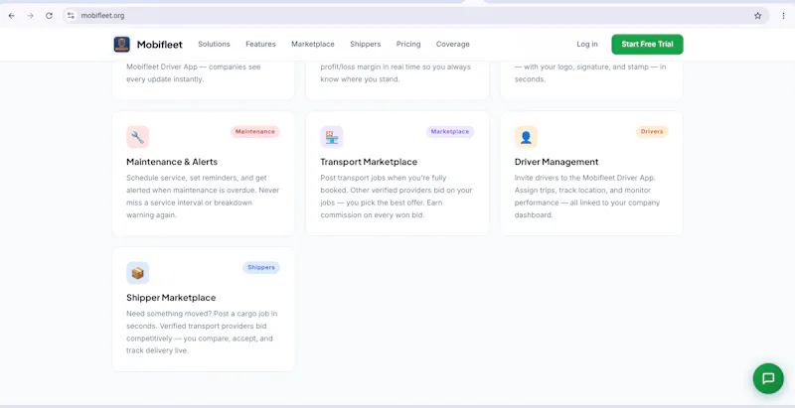Click the 'Need something moved?' description
Image resolution: width=795 pixels, height=408 pixels.
click(202, 333)
